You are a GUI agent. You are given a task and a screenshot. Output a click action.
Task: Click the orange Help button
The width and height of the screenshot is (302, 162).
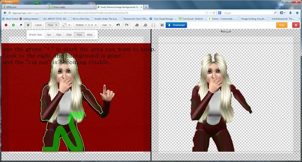pos(282,25)
